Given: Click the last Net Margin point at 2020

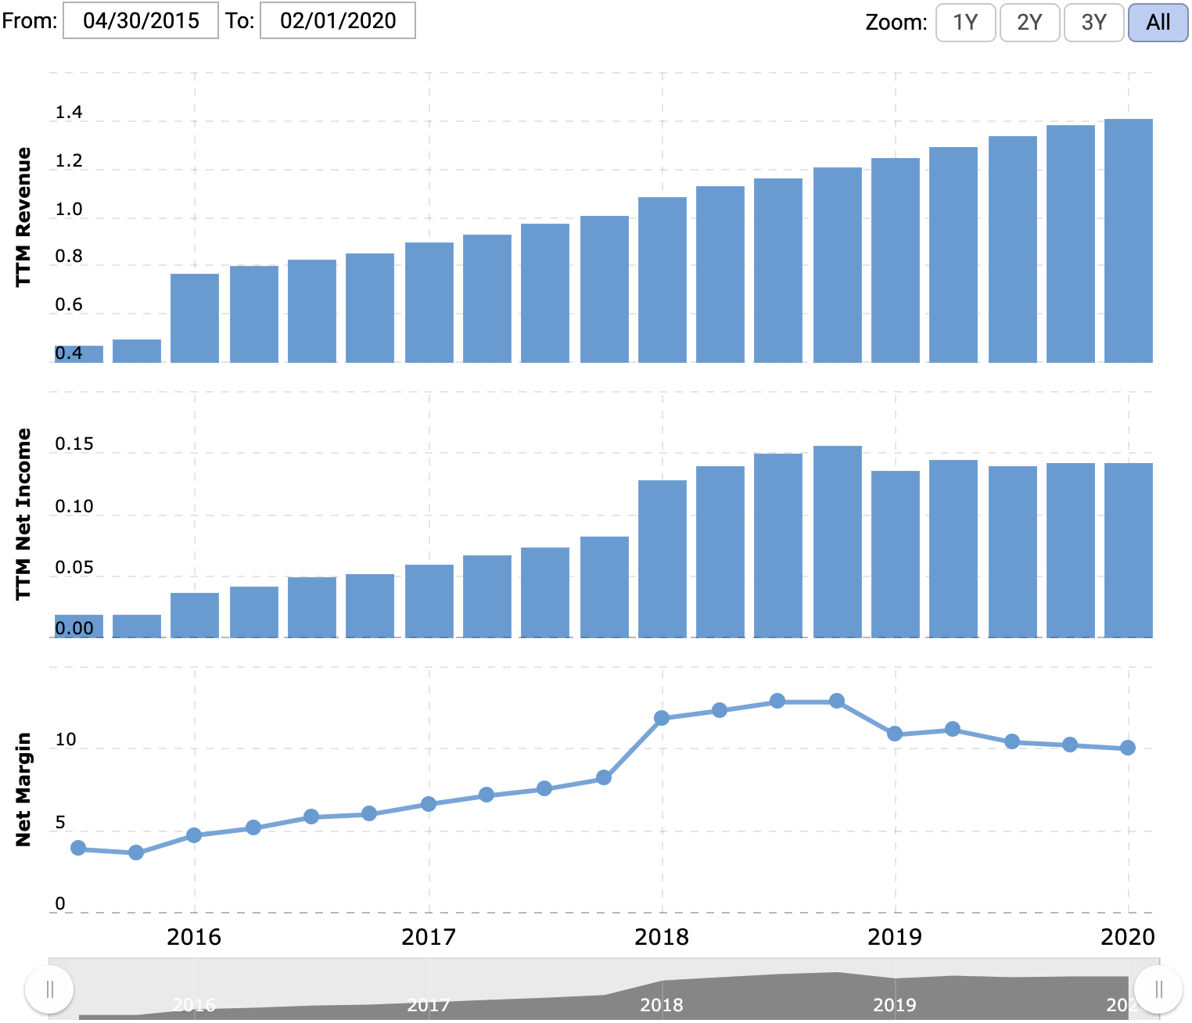Looking at the screenshot, I should [x=1128, y=748].
